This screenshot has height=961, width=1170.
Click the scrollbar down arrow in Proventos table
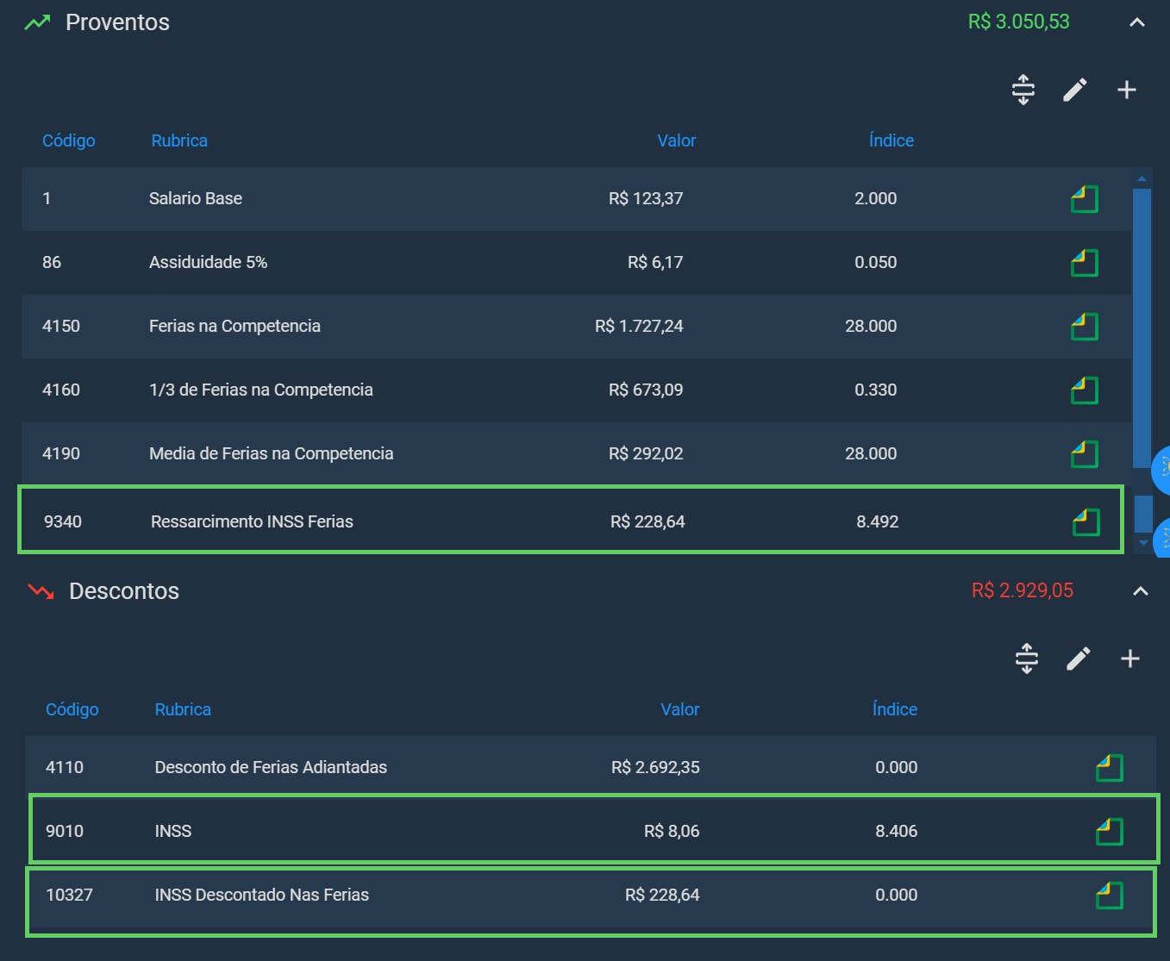(x=1143, y=543)
